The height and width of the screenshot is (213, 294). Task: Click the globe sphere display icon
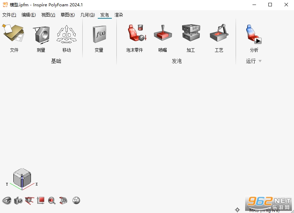click(76, 200)
